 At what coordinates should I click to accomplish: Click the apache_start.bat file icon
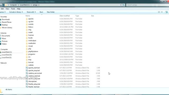(27, 68)
